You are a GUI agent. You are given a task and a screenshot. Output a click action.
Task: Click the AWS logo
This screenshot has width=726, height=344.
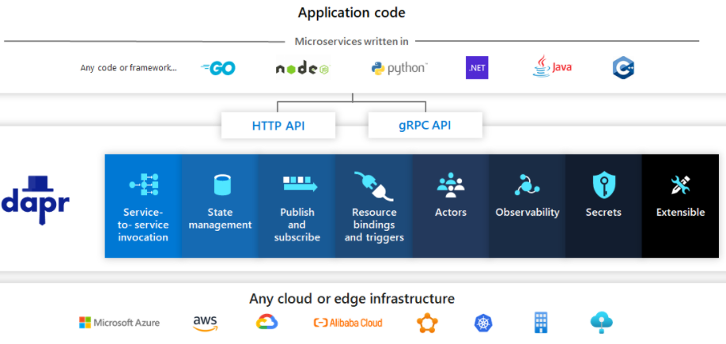[205, 323]
